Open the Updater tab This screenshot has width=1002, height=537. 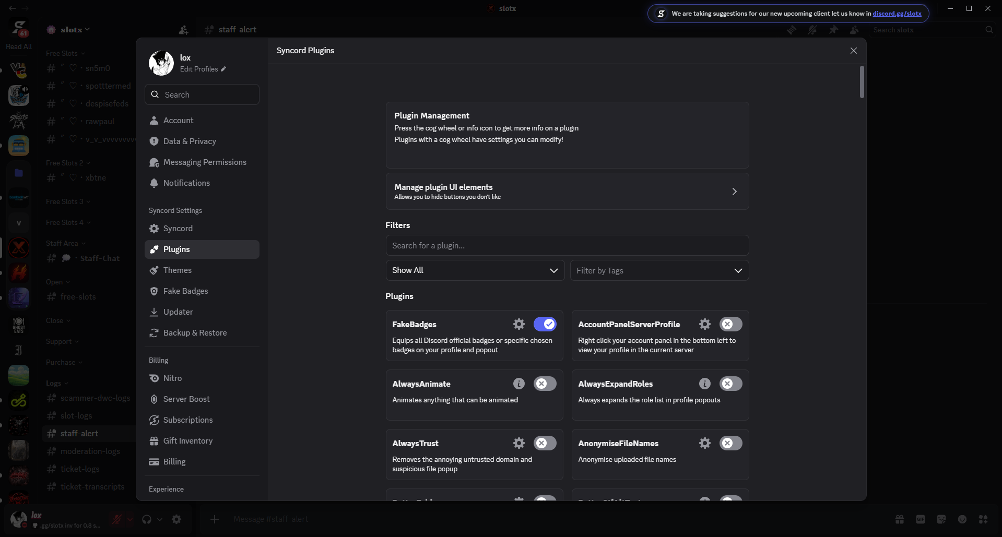[202, 312]
